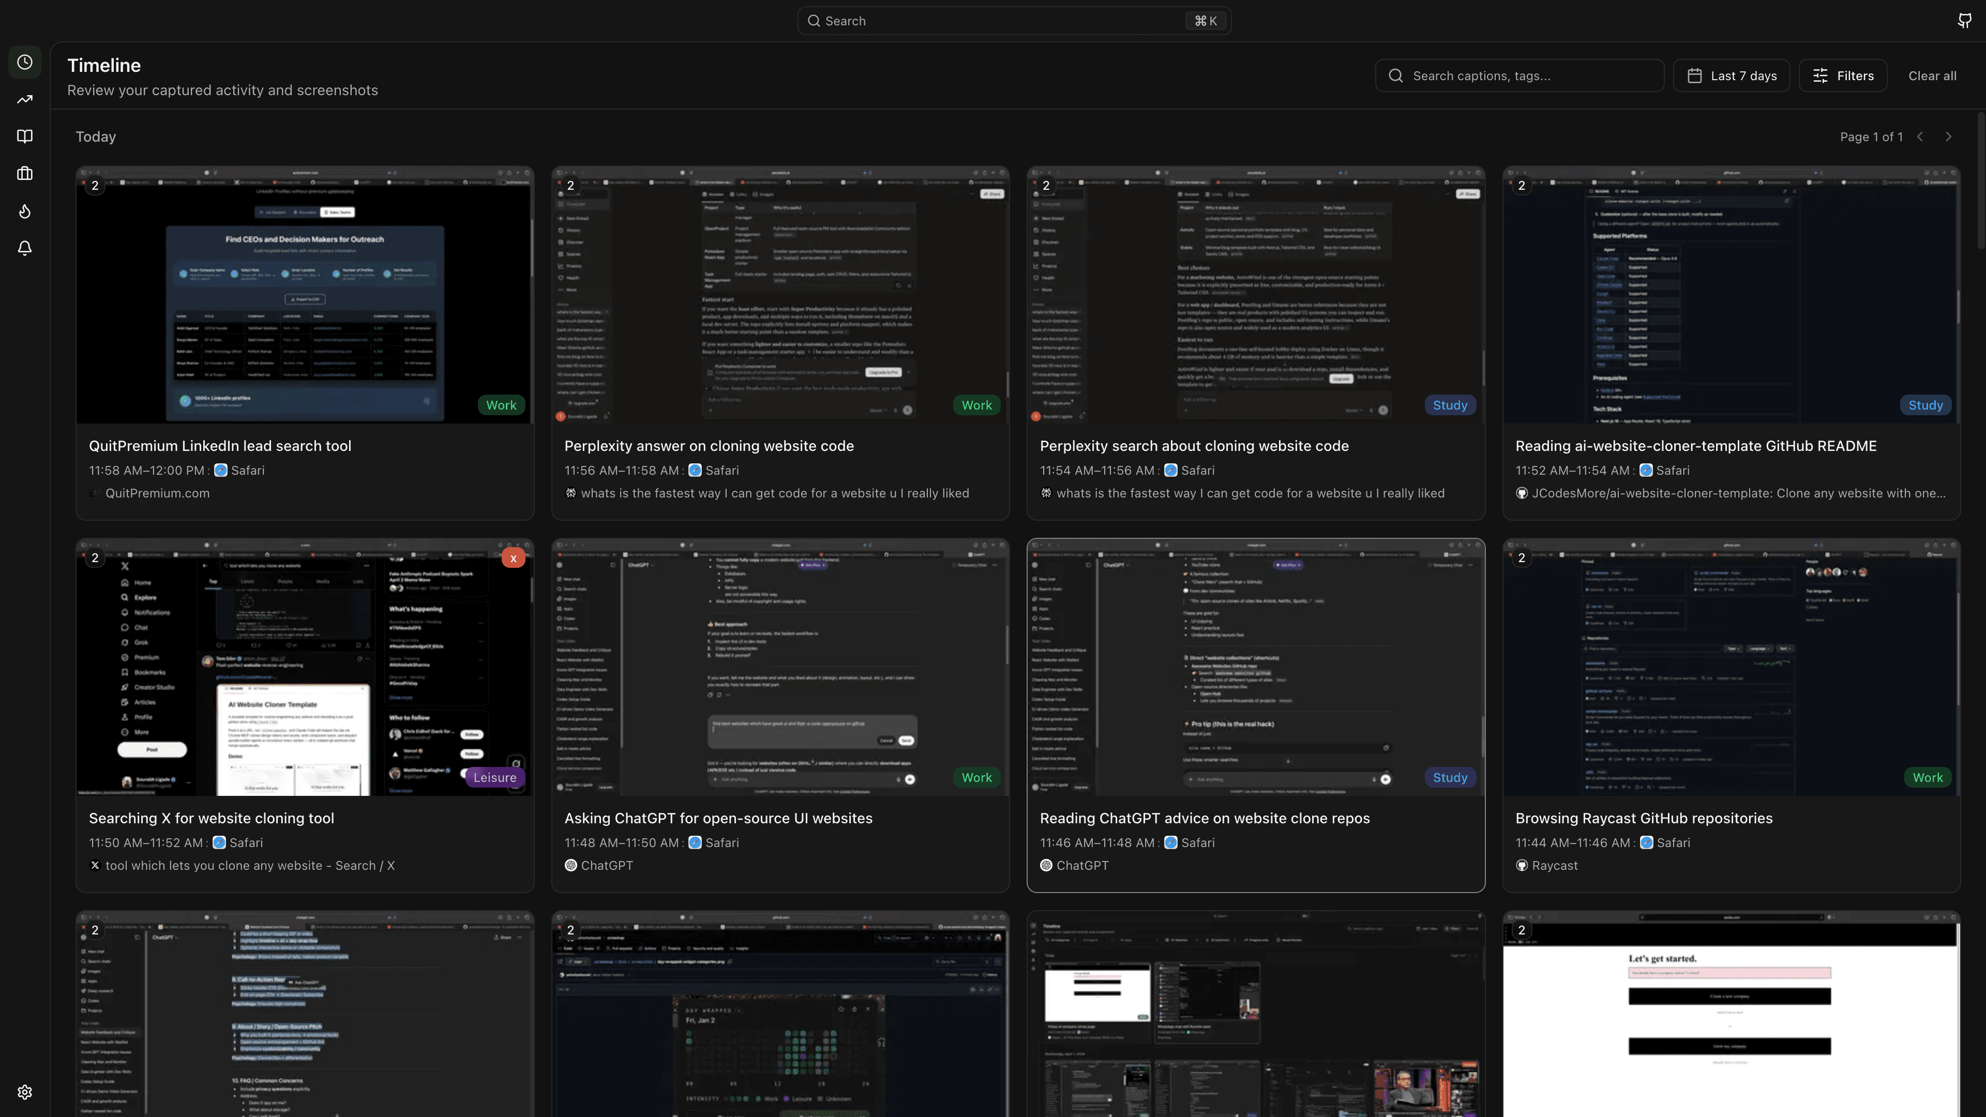Image resolution: width=1986 pixels, height=1117 pixels.
Task: Click the count badge '2' on ai-website-cloner-template thumbnail
Action: [1521, 186]
